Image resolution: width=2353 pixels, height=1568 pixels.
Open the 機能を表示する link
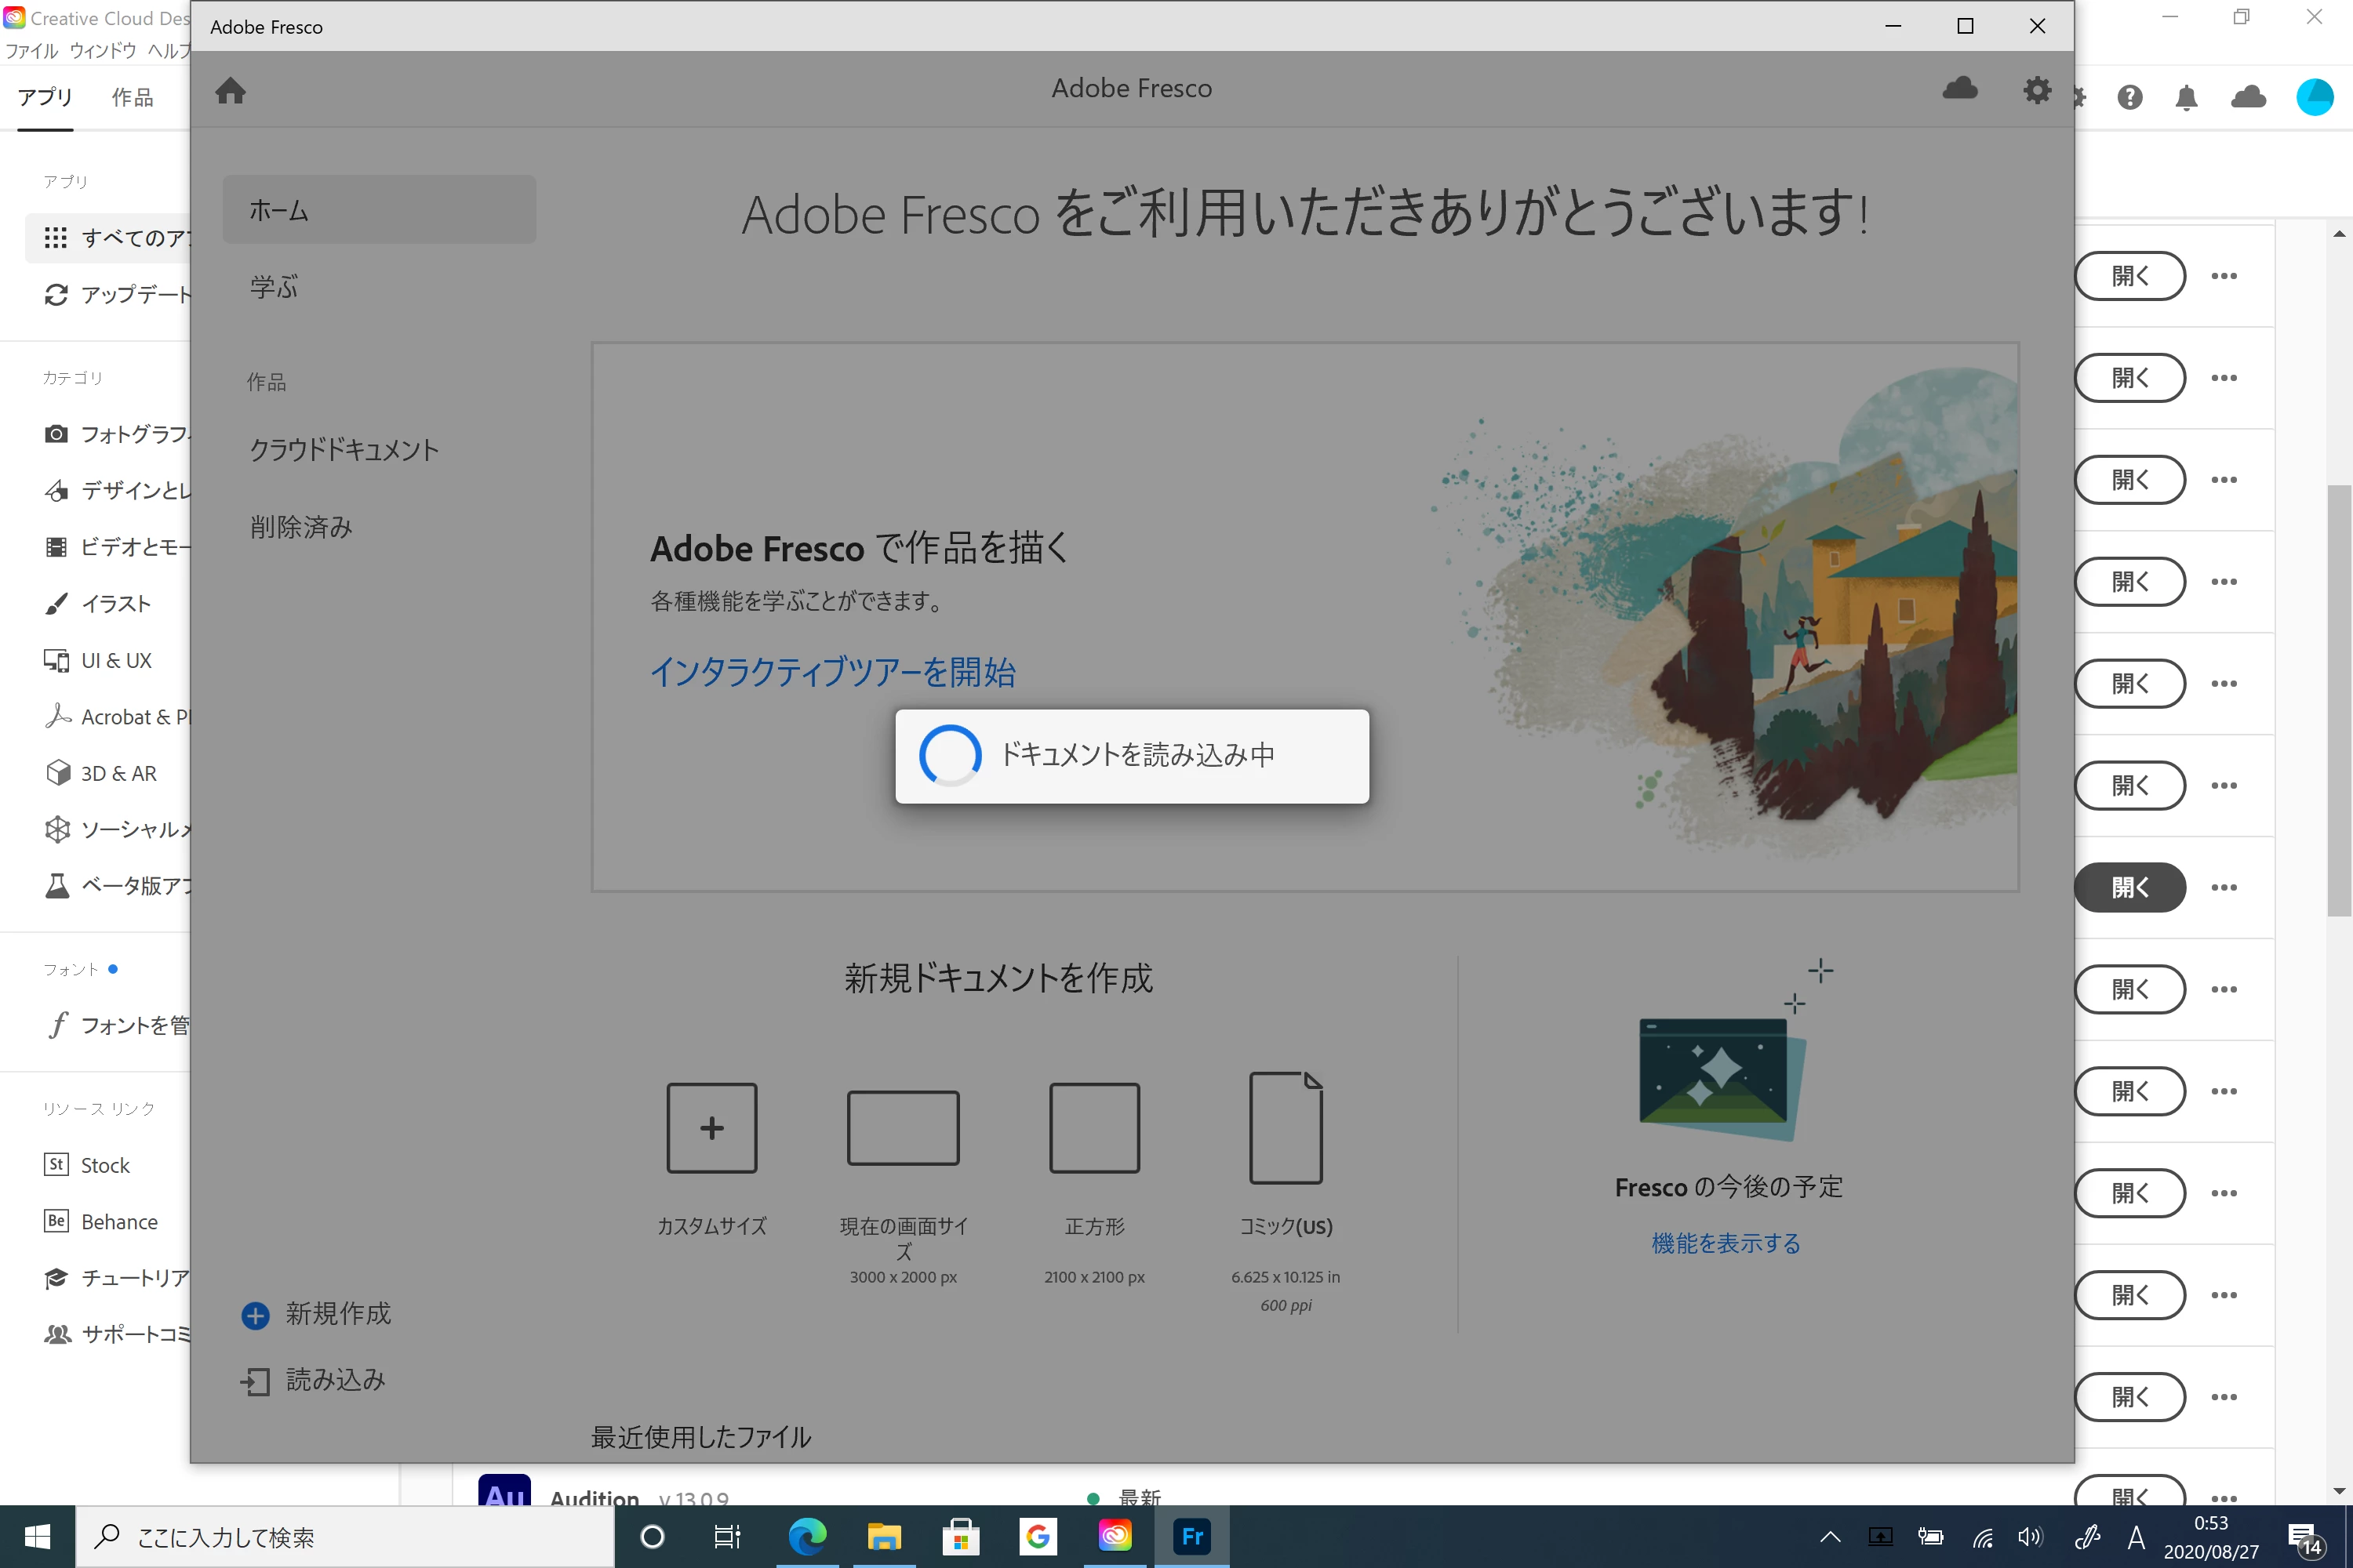pos(1726,1243)
